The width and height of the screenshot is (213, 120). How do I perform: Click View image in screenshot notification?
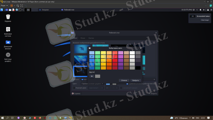205,20
